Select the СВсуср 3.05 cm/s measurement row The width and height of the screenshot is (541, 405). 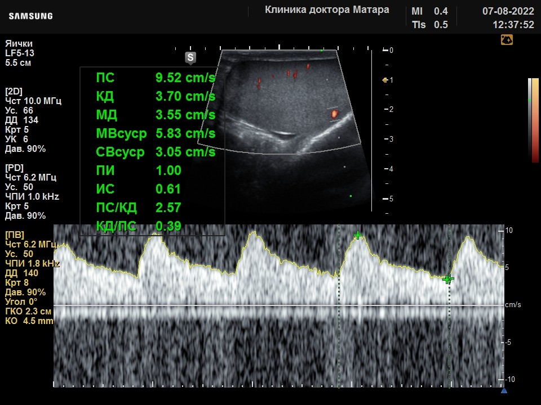pyautogui.click(x=156, y=152)
